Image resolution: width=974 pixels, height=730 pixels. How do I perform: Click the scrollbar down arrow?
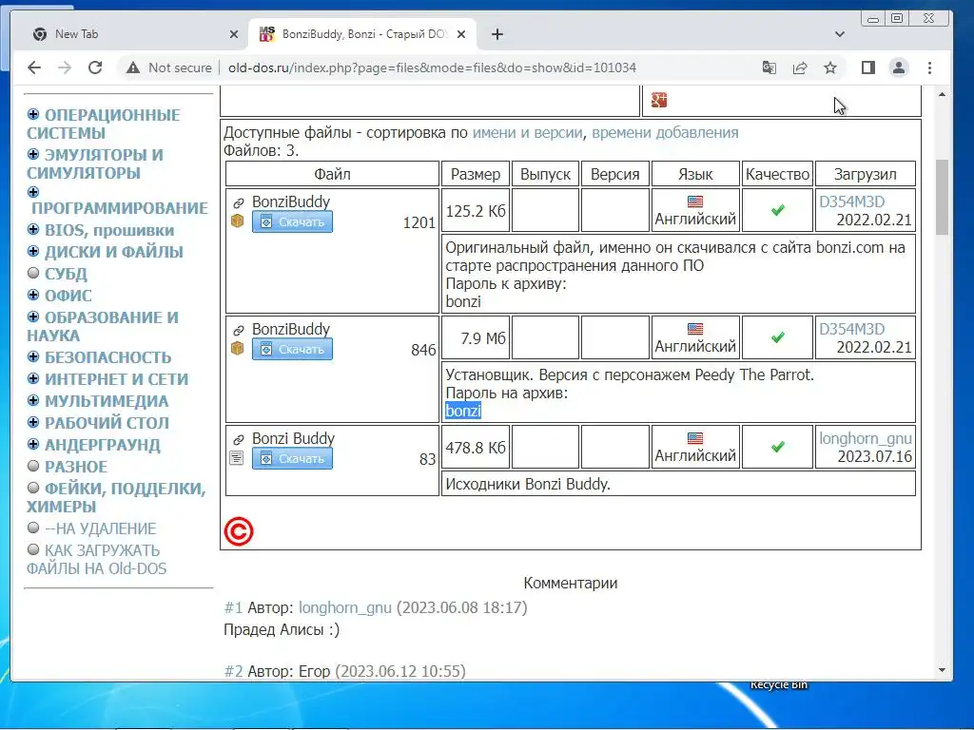[x=942, y=670]
